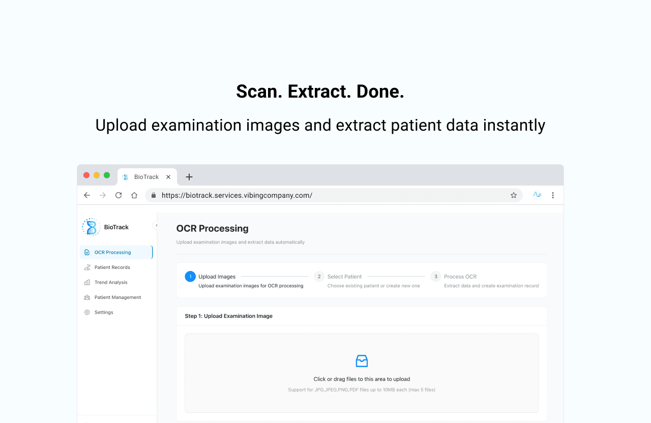Click the drag-and-drop upload area
Viewport: 651px width, 423px height.
coord(362,373)
